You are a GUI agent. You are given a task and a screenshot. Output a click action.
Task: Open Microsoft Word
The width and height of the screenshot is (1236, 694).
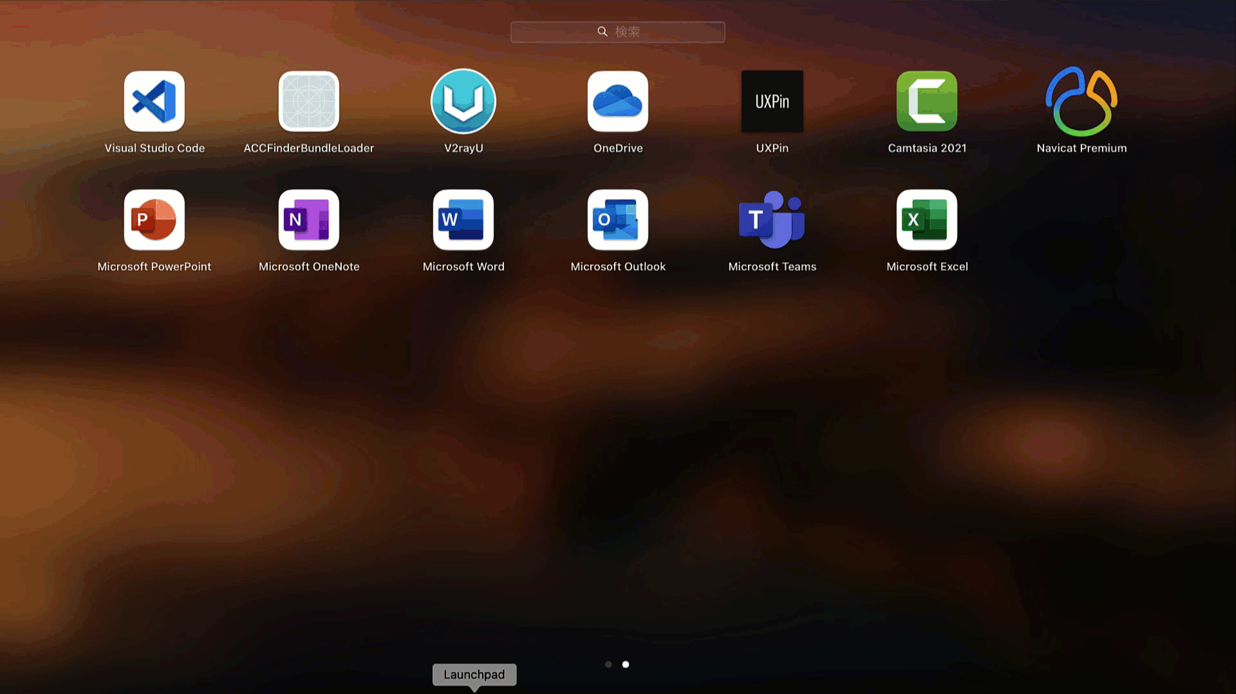[463, 220]
